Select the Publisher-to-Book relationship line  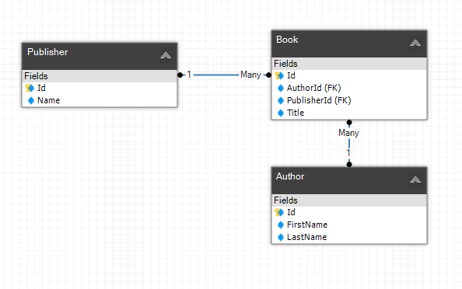[x=215, y=75]
